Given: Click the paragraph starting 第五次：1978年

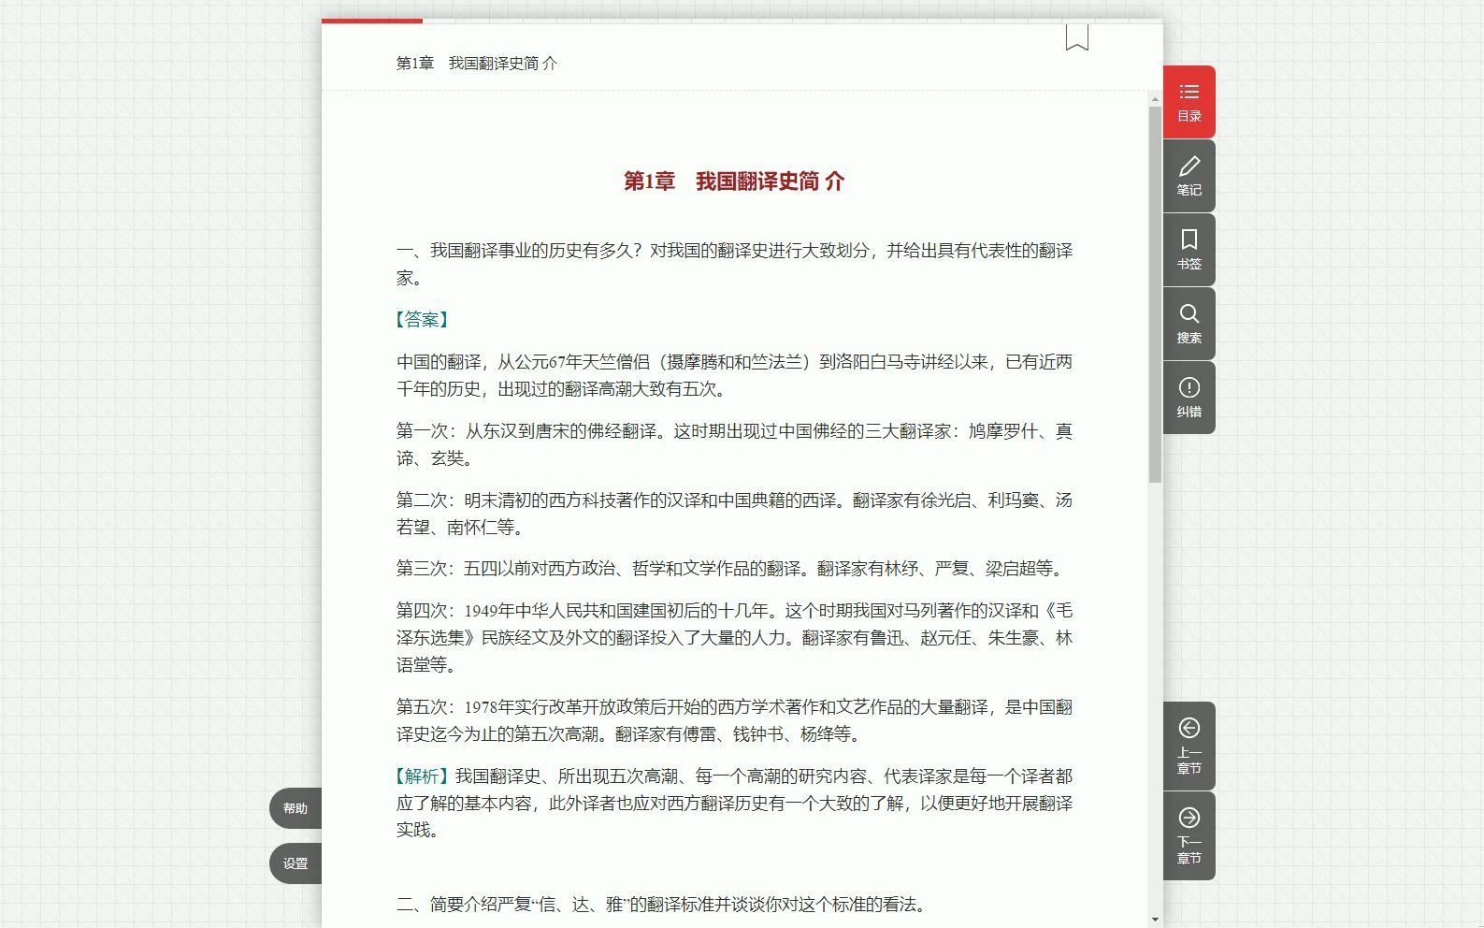Looking at the screenshot, I should (734, 720).
